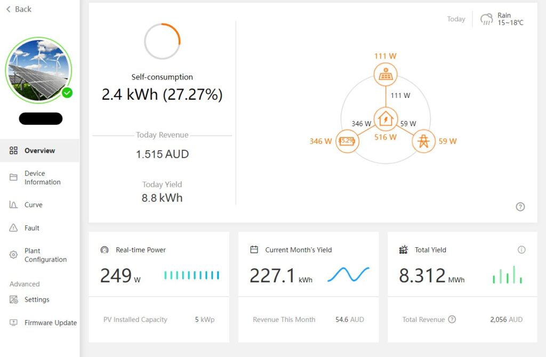The width and height of the screenshot is (546, 357).
Task: Click the Real-time Power gauge icon
Action: [x=105, y=250]
